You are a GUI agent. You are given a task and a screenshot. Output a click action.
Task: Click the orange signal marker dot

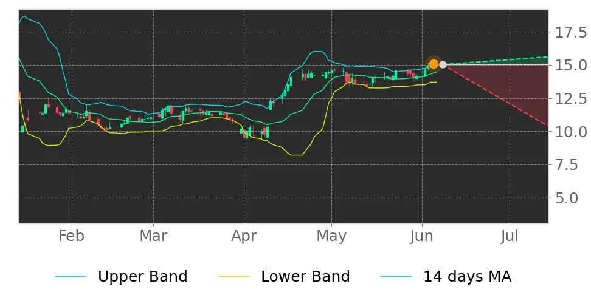tap(434, 64)
